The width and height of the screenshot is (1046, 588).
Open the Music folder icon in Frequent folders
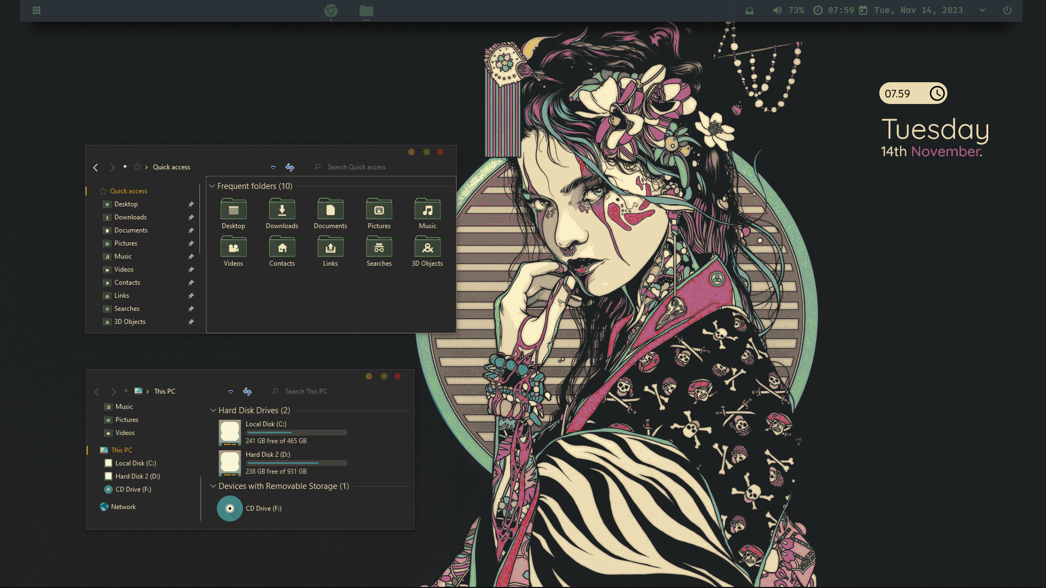427,209
